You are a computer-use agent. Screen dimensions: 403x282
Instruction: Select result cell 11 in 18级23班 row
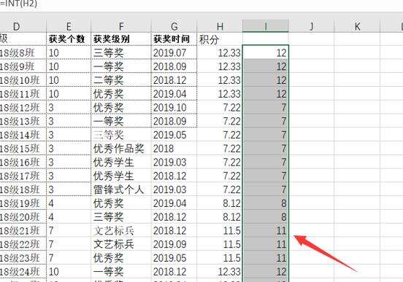tap(266, 258)
